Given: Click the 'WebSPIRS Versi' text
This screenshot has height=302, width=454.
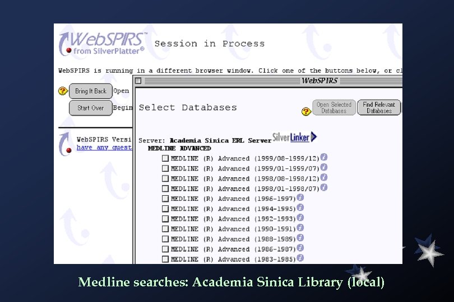Looking at the screenshot, I should (104, 140).
